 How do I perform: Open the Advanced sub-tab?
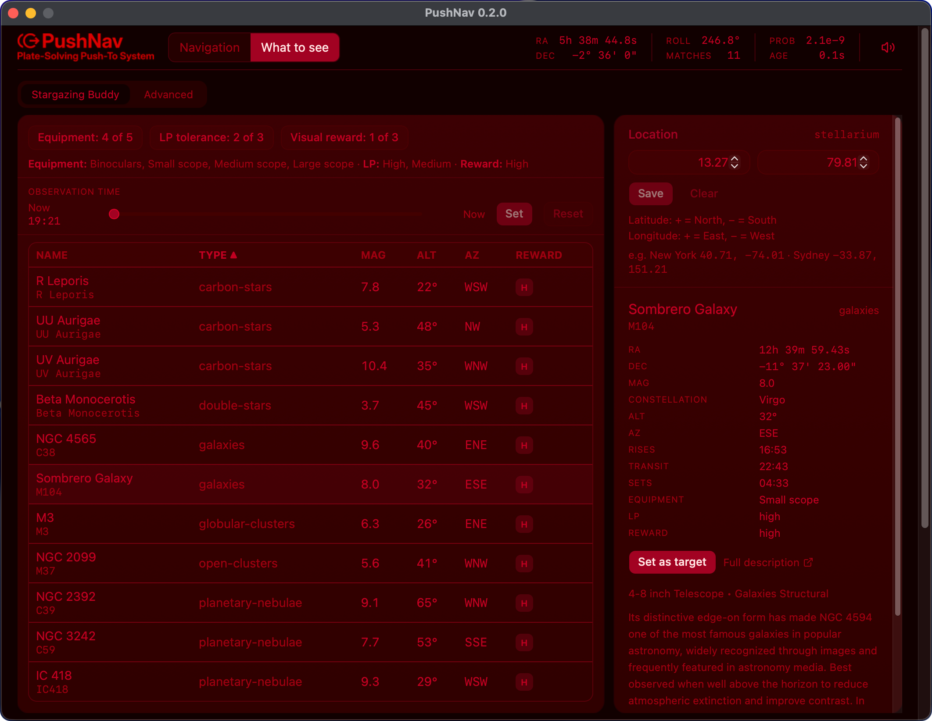pos(168,95)
